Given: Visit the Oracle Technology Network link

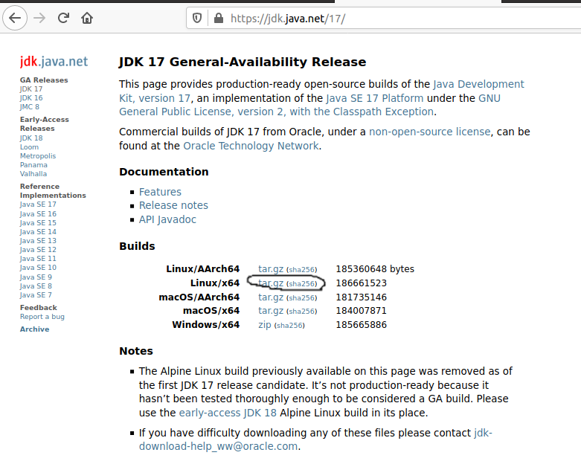Looking at the screenshot, I should (251, 146).
